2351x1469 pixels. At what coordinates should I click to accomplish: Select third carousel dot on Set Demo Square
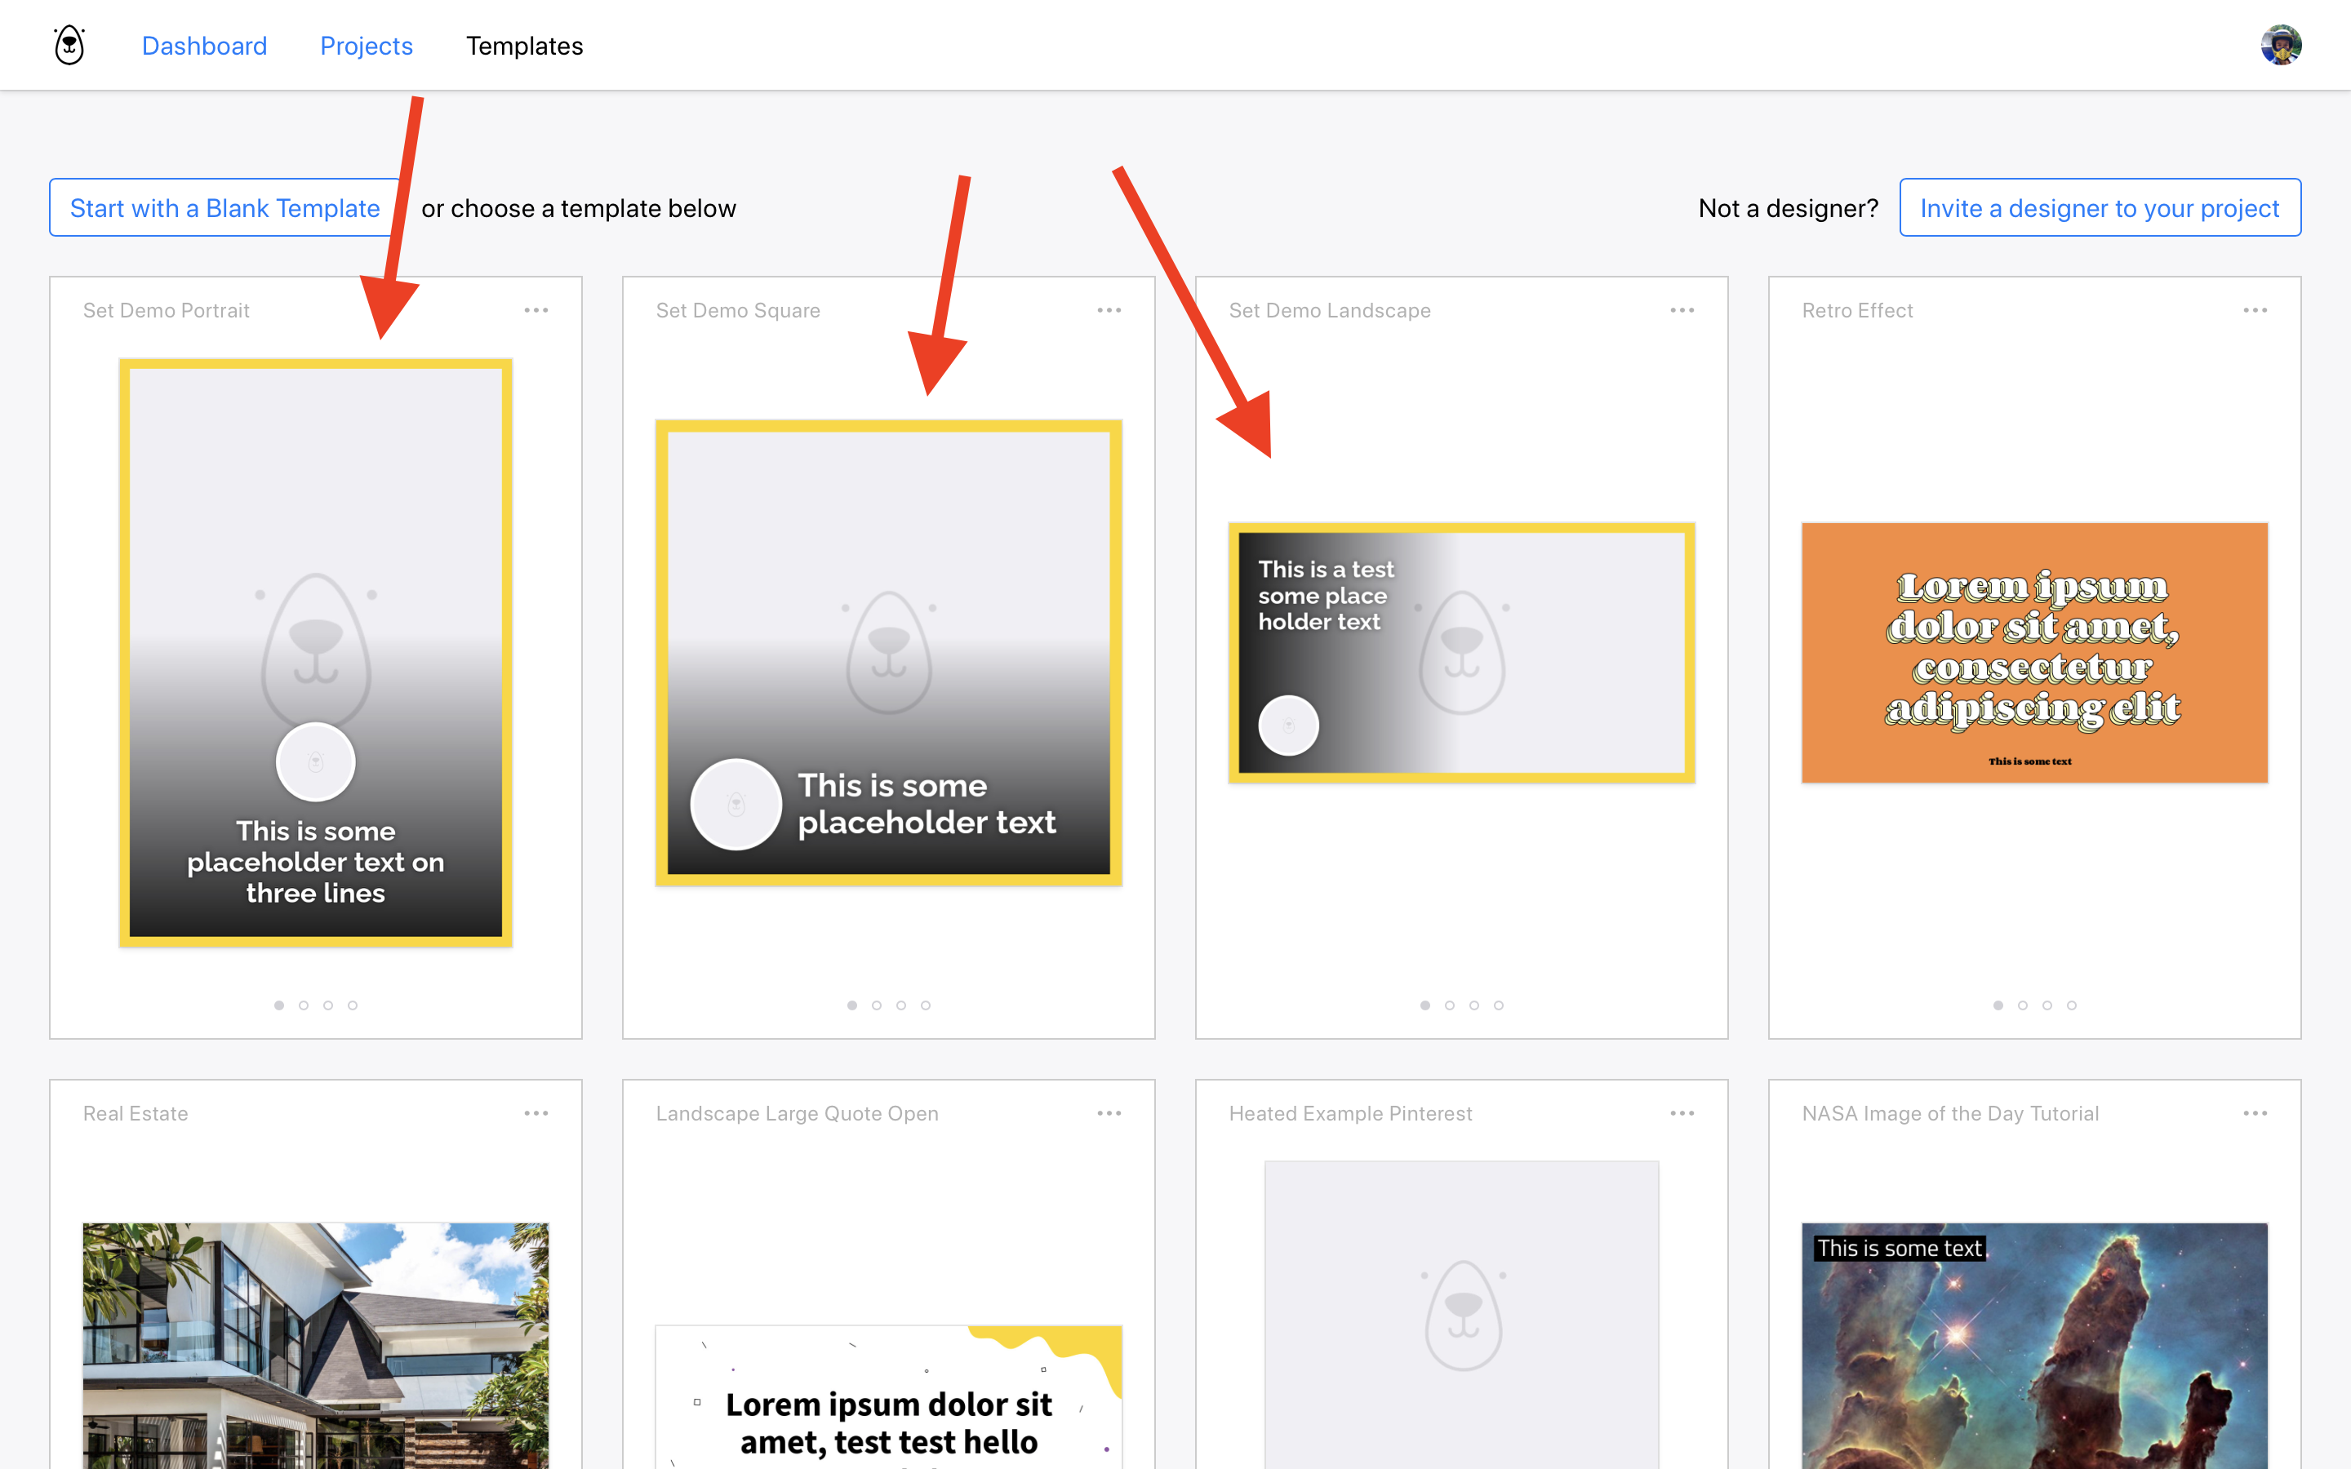901,1005
